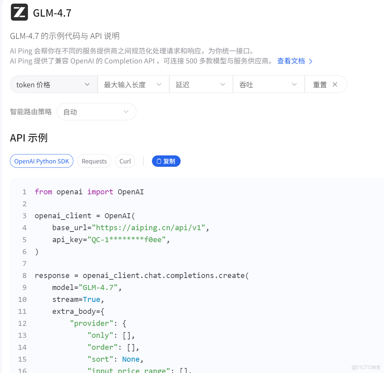This screenshot has width=384, height=373.
Task: Switch to the Curl tab
Action: [x=125, y=161]
